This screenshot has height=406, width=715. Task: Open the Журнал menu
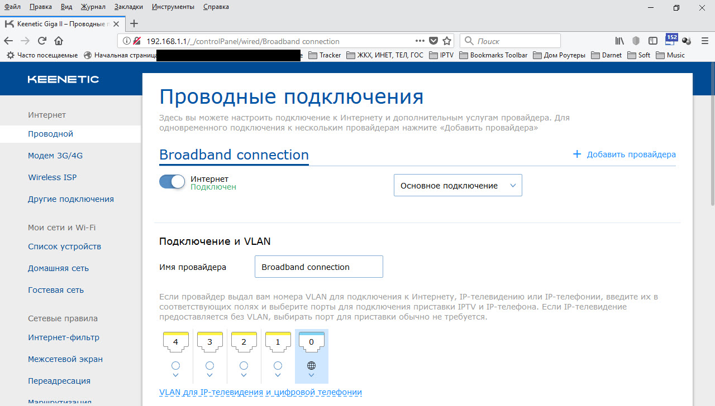pos(92,7)
